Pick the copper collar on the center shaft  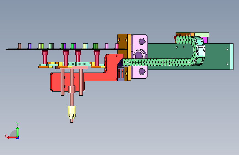[x=72, y=89]
